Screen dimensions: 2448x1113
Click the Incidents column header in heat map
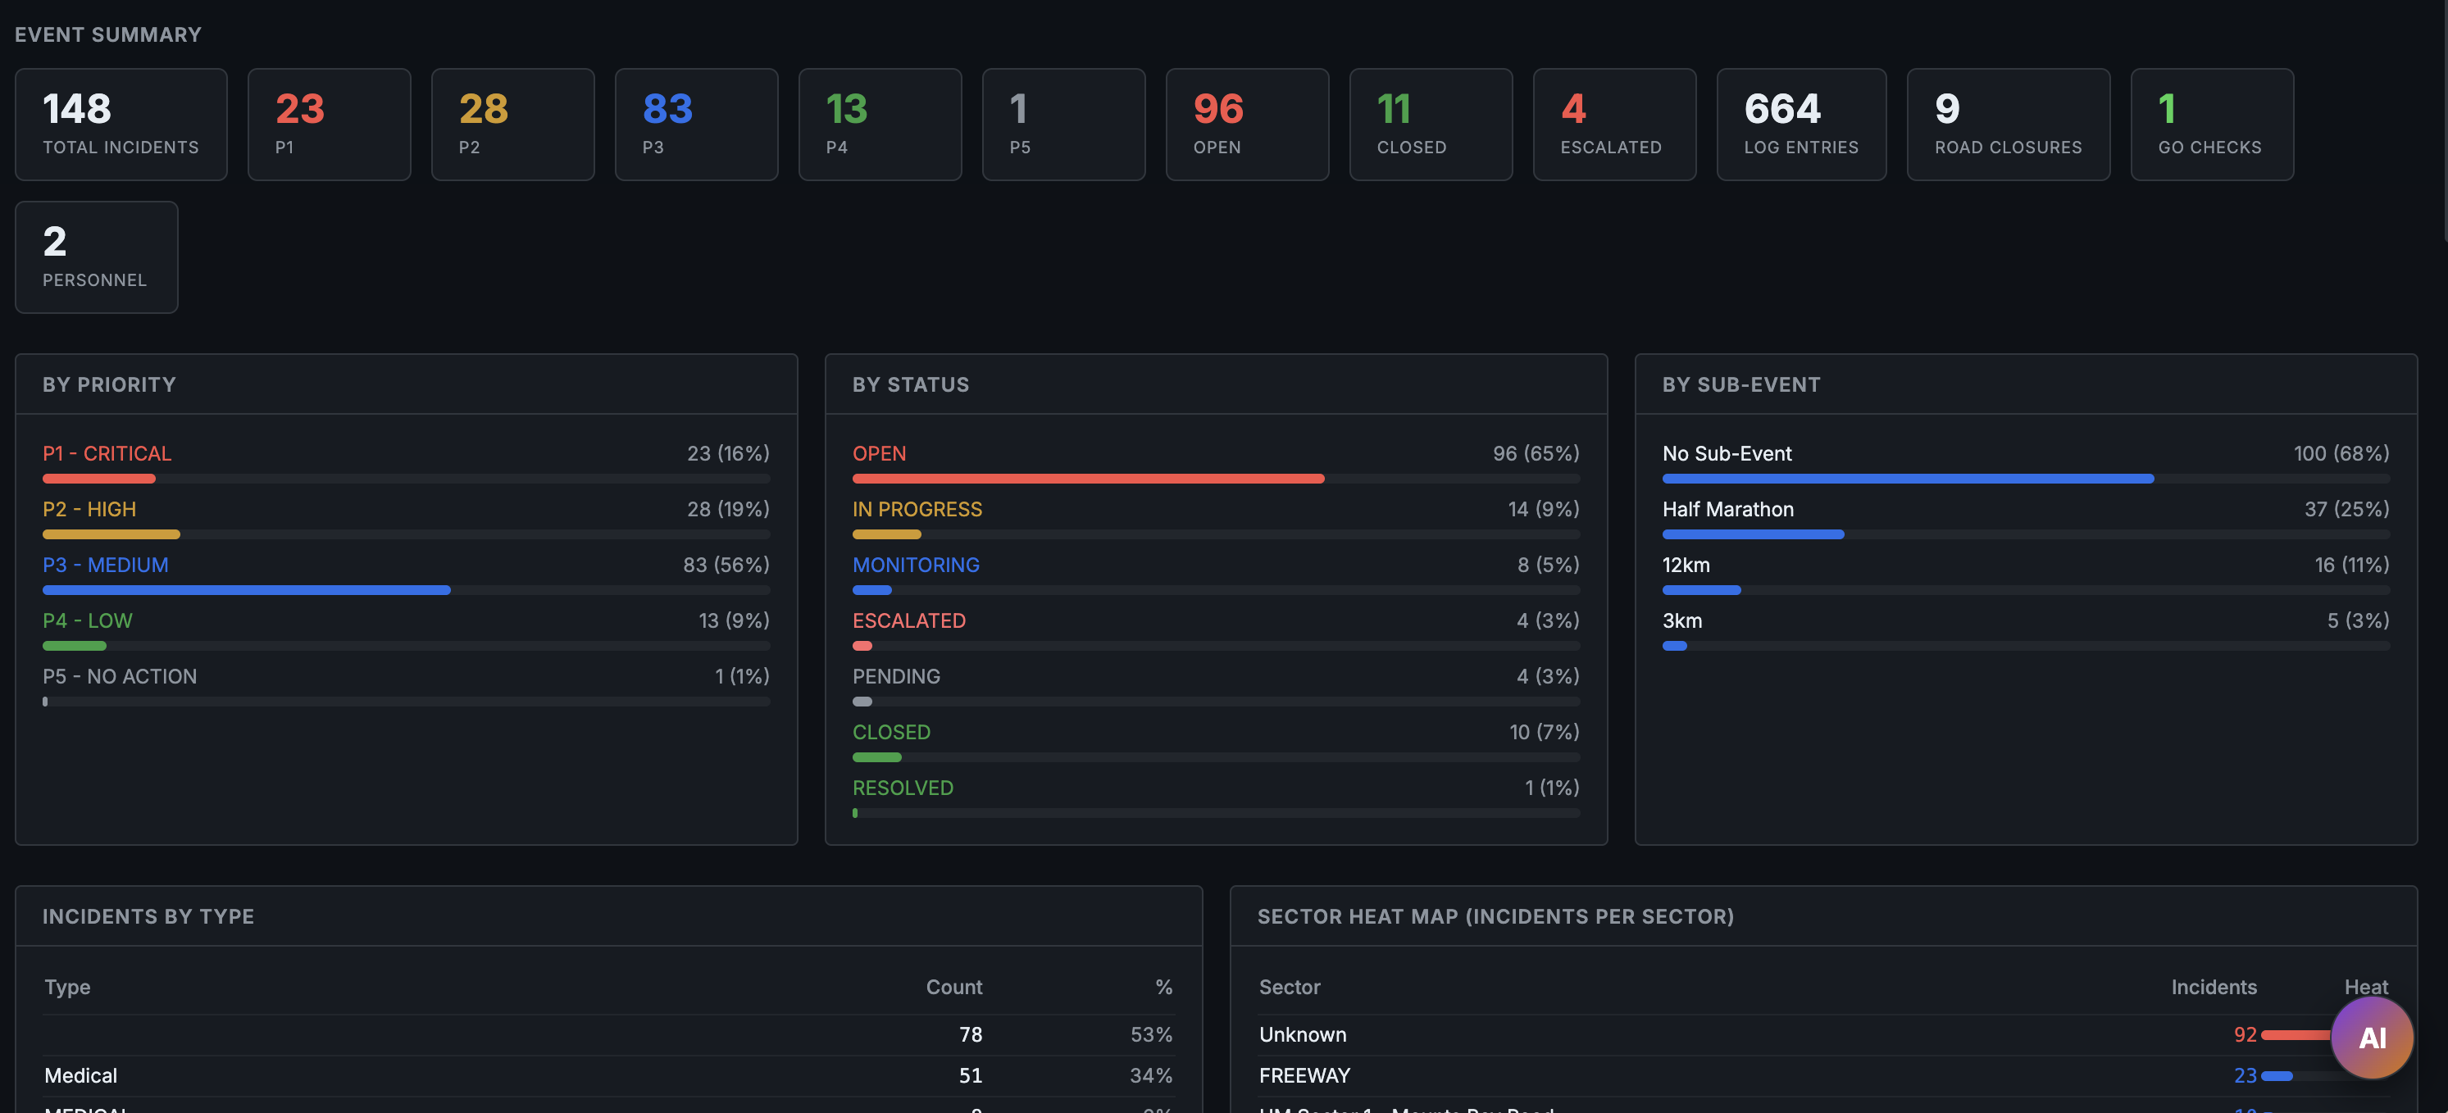click(x=2214, y=987)
